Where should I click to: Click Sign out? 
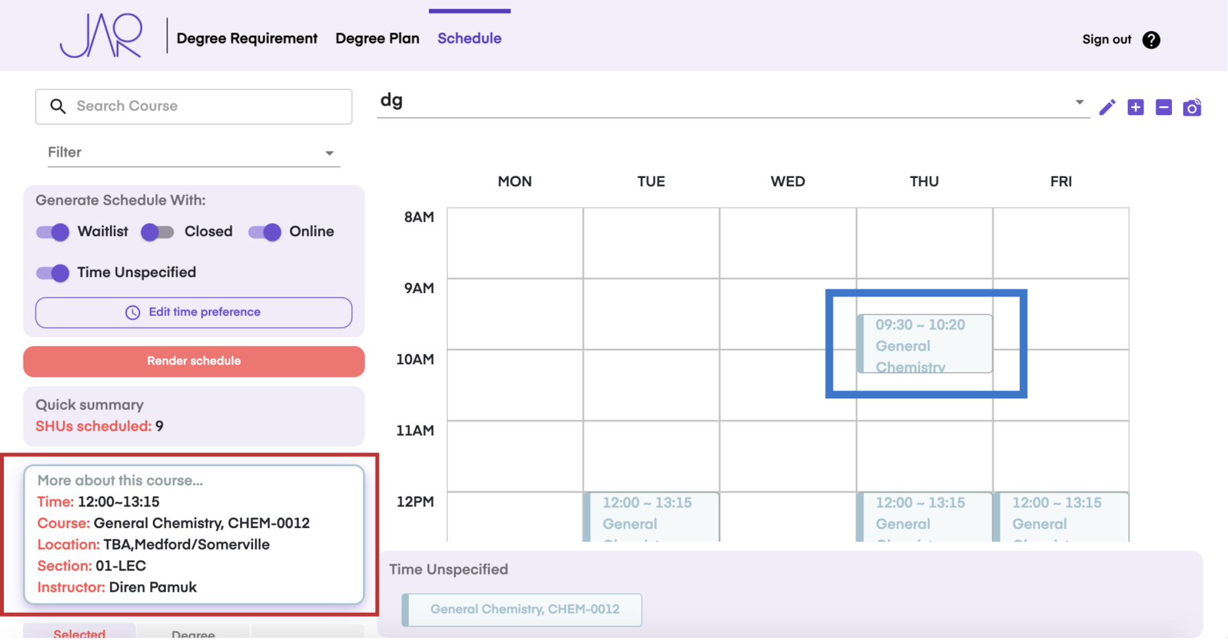pyautogui.click(x=1106, y=40)
